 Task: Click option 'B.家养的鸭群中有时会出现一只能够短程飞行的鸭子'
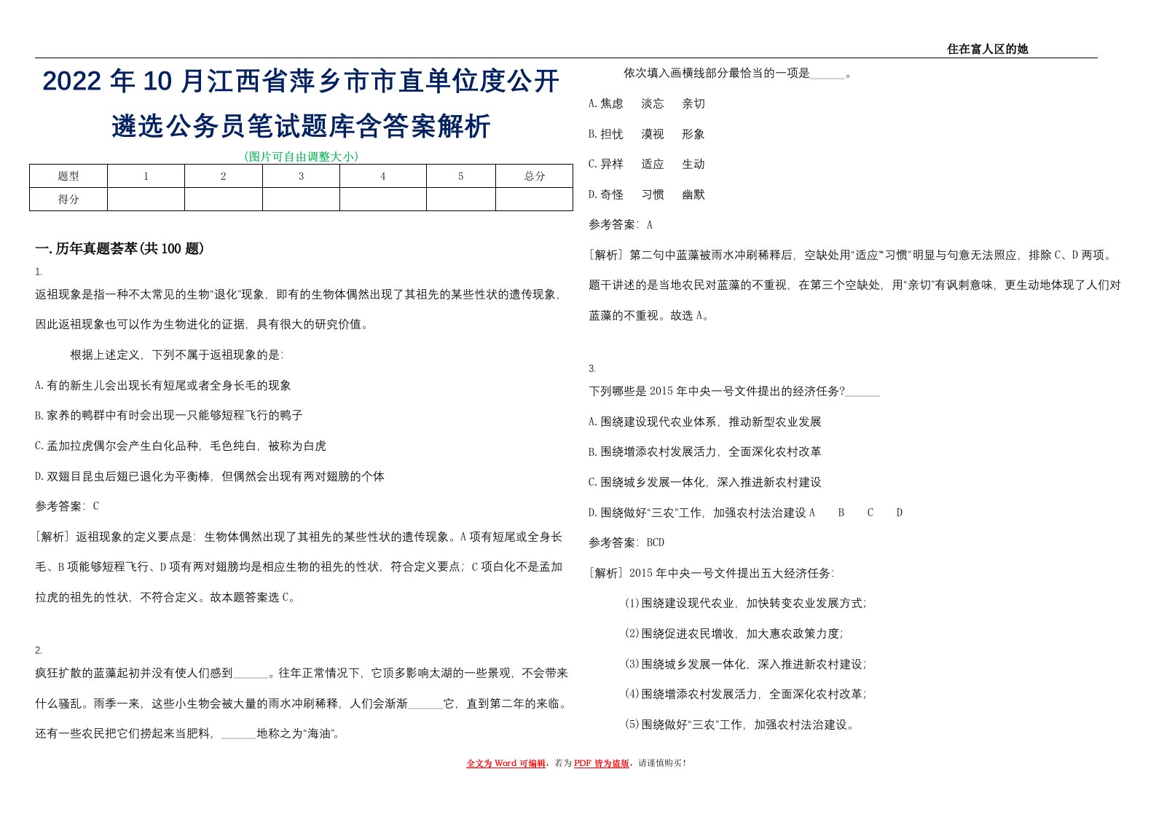tap(169, 415)
